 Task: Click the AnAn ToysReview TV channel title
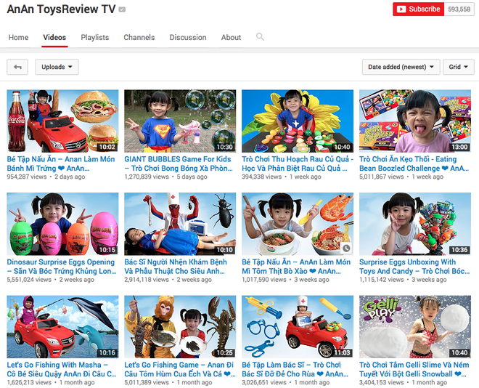tap(61, 9)
